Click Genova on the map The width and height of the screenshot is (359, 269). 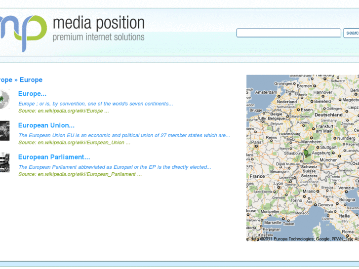pyautogui.click(x=325, y=205)
